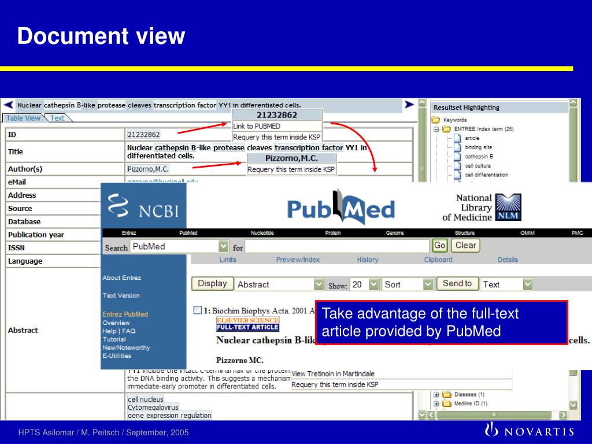This screenshot has width=592, height=444.
Task: Open the Limits tab
Action: point(228,260)
